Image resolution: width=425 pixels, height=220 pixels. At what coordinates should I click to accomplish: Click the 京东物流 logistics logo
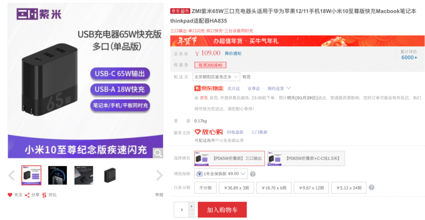tap(209, 88)
